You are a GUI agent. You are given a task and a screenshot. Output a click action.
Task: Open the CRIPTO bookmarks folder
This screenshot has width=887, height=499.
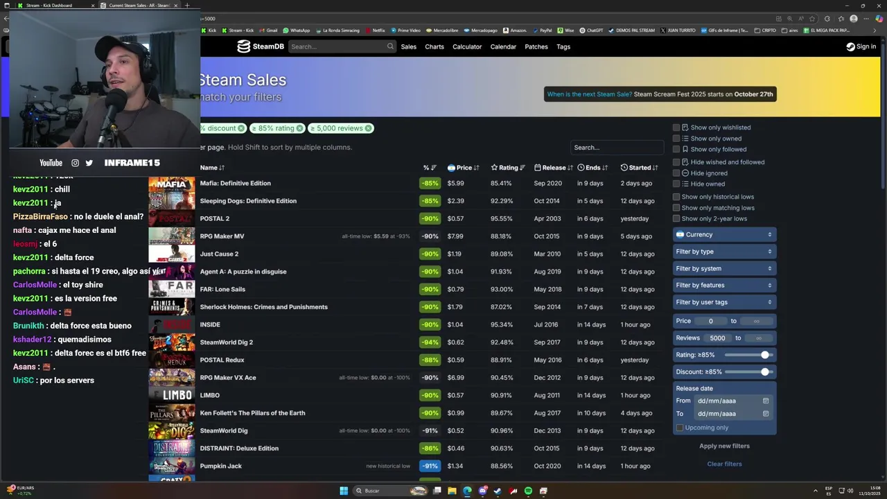[765, 30]
